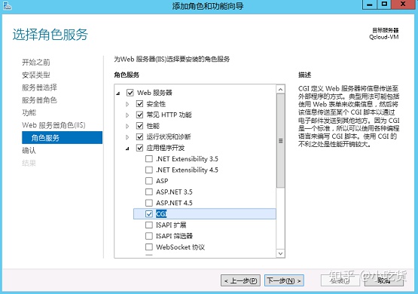Toggle the 应用程序开发 checkbox

click(139, 148)
